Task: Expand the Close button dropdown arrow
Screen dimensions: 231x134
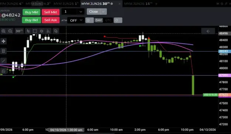Action: (103, 11)
